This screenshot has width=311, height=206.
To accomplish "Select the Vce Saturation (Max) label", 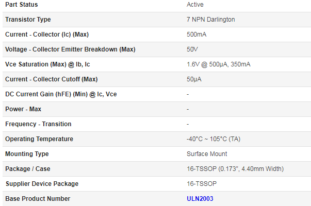I will (x=47, y=64).
